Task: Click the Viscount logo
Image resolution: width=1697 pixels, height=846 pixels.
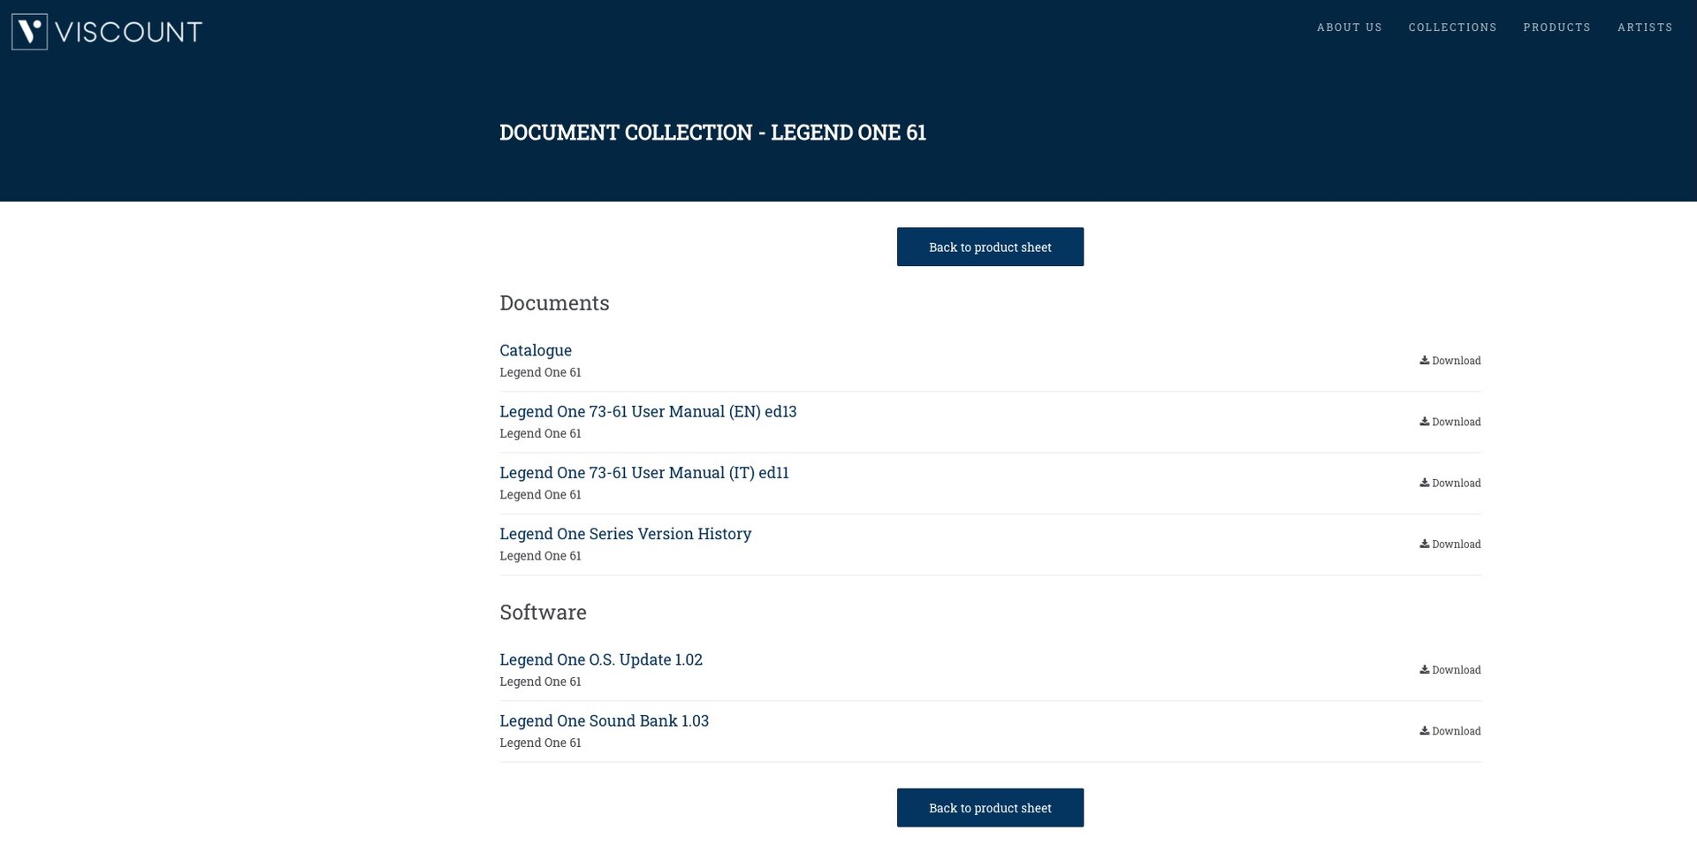Action: point(107,32)
